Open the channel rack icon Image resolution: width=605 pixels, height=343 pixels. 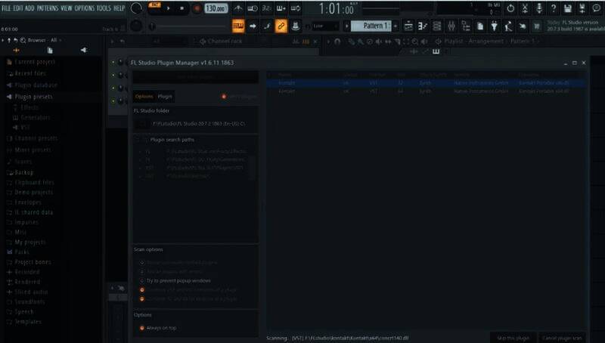[x=437, y=26]
